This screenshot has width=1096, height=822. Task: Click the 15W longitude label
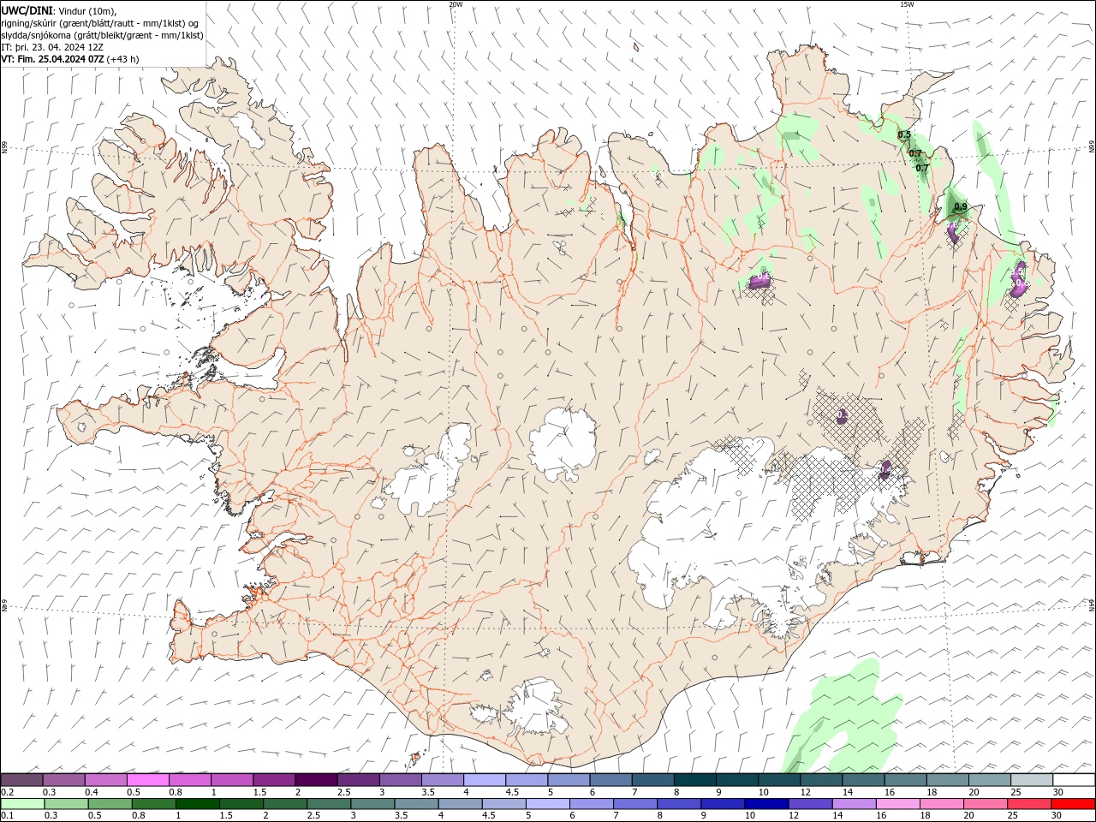[907, 4]
